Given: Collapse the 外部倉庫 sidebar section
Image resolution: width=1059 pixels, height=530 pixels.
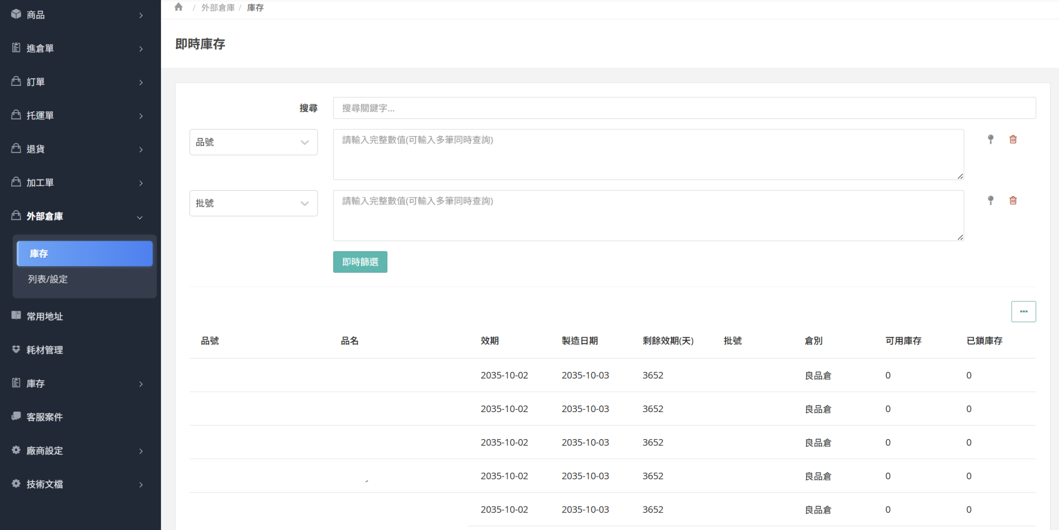Looking at the screenshot, I should click(x=140, y=217).
